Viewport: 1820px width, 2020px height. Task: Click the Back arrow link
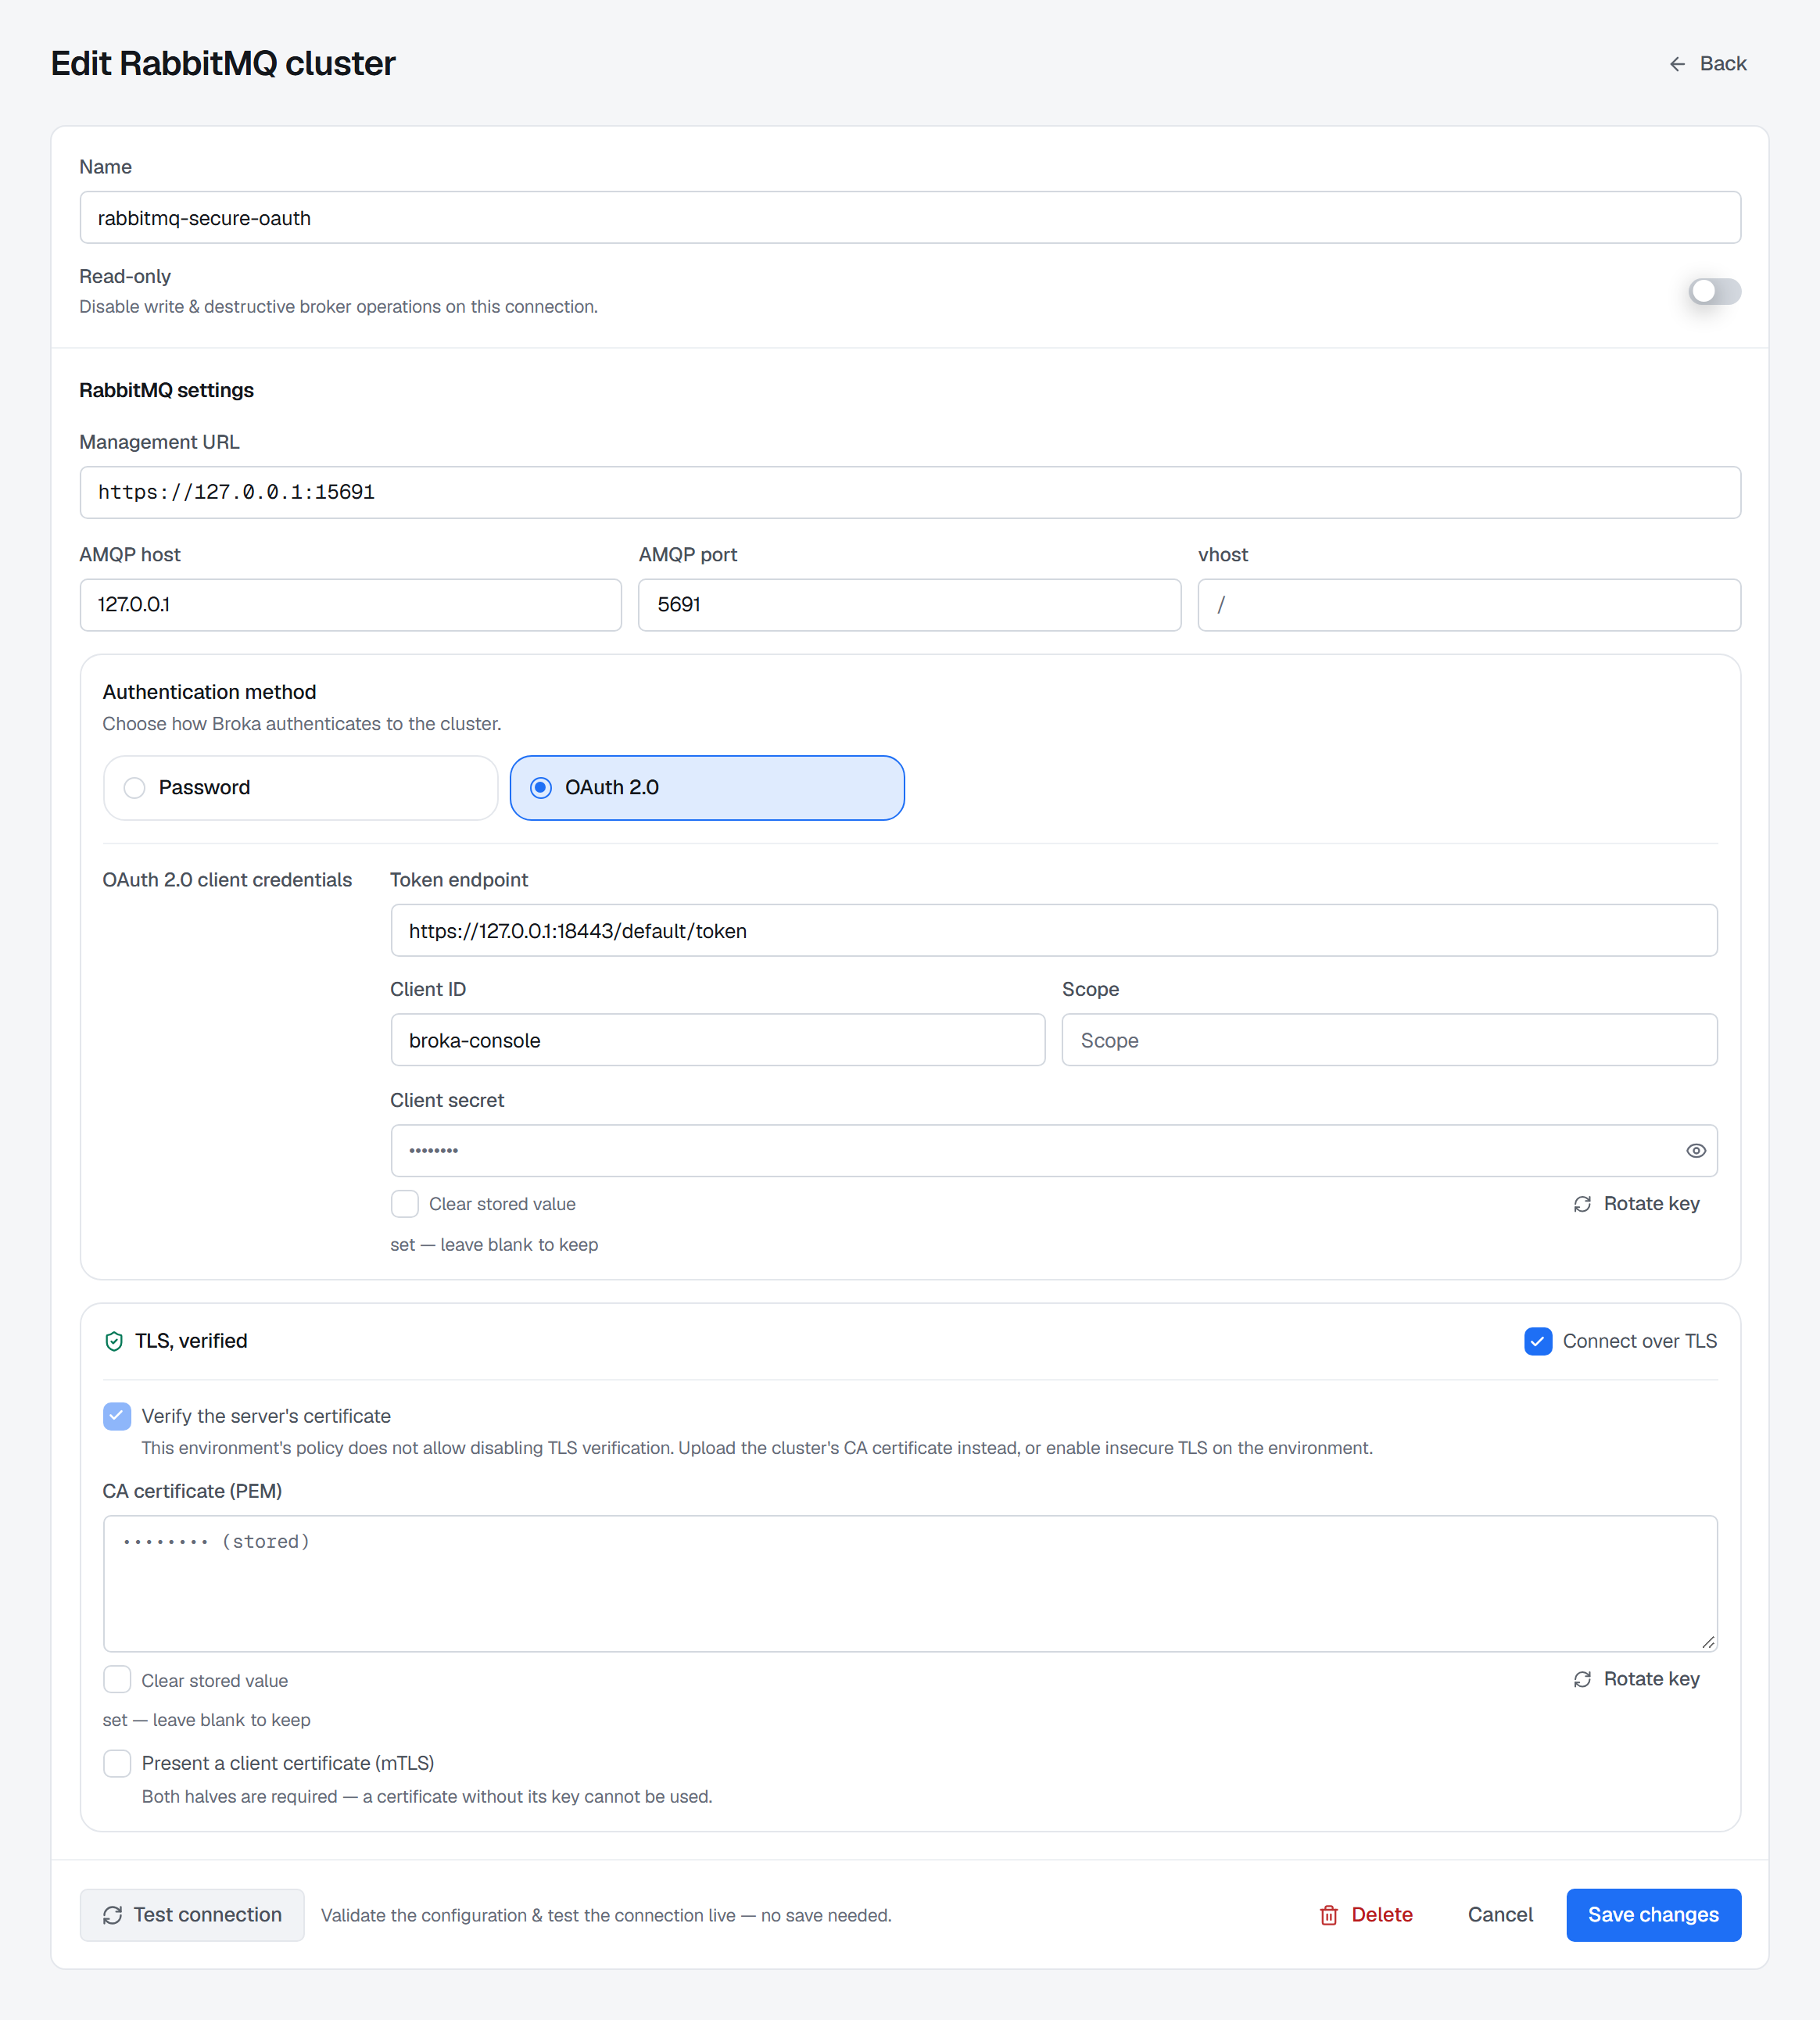(1707, 64)
